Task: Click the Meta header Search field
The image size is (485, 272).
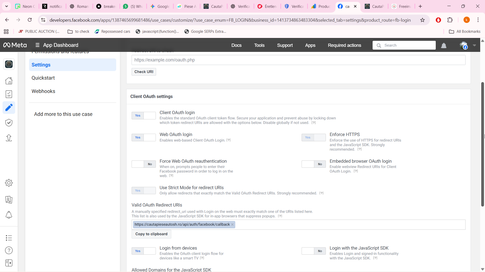Action: click(x=404, y=45)
